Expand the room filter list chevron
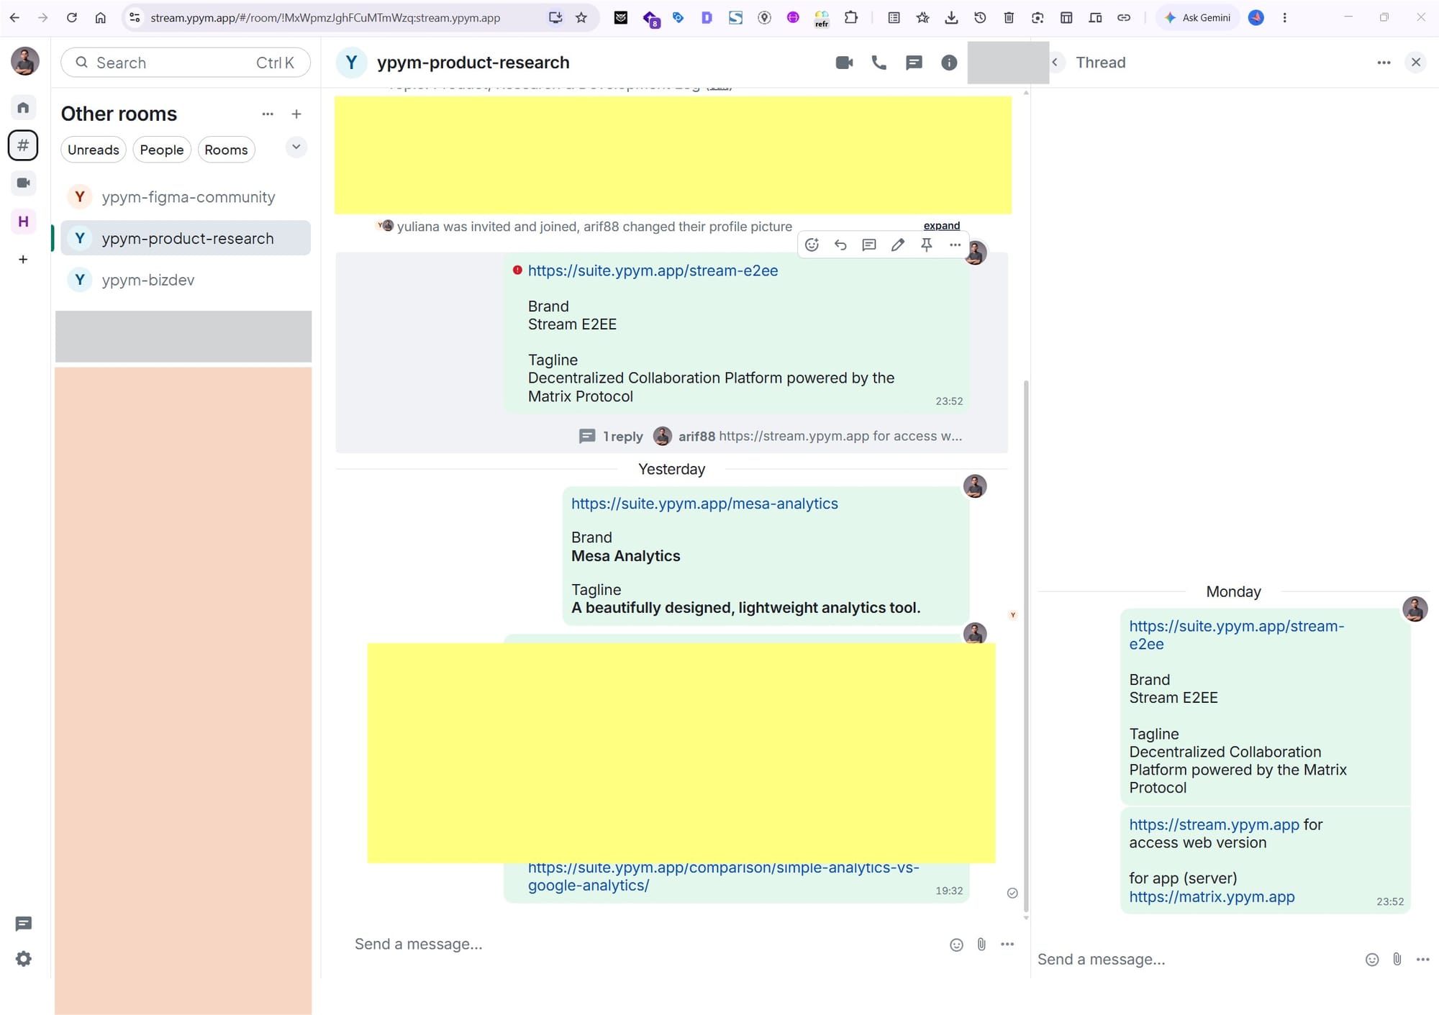 pos(296,147)
